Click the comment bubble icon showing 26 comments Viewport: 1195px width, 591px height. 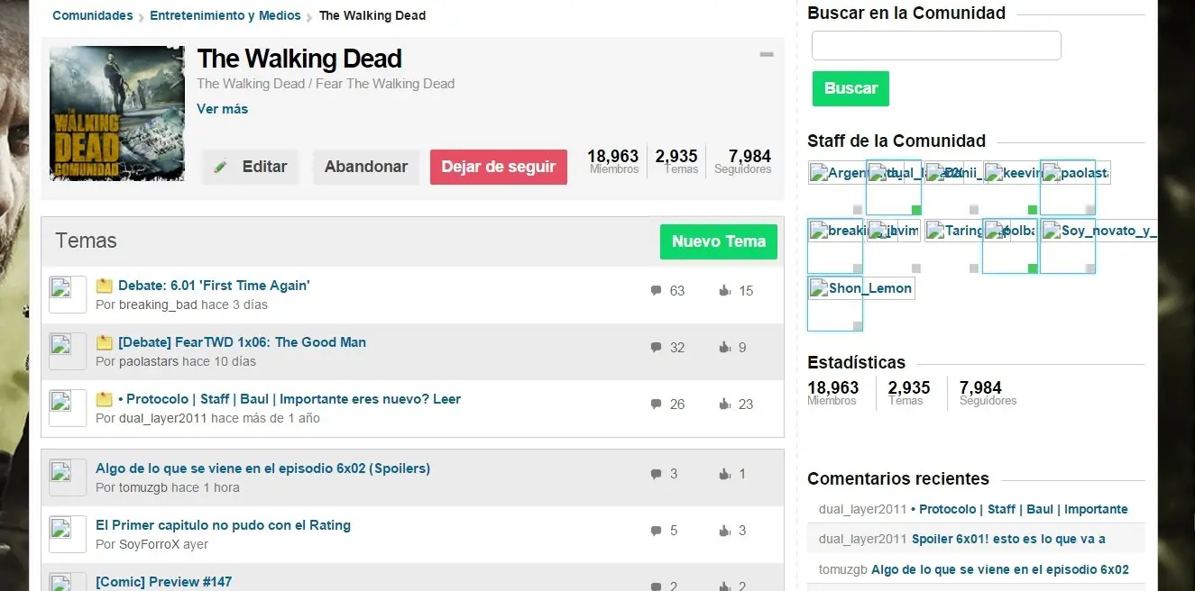click(656, 405)
